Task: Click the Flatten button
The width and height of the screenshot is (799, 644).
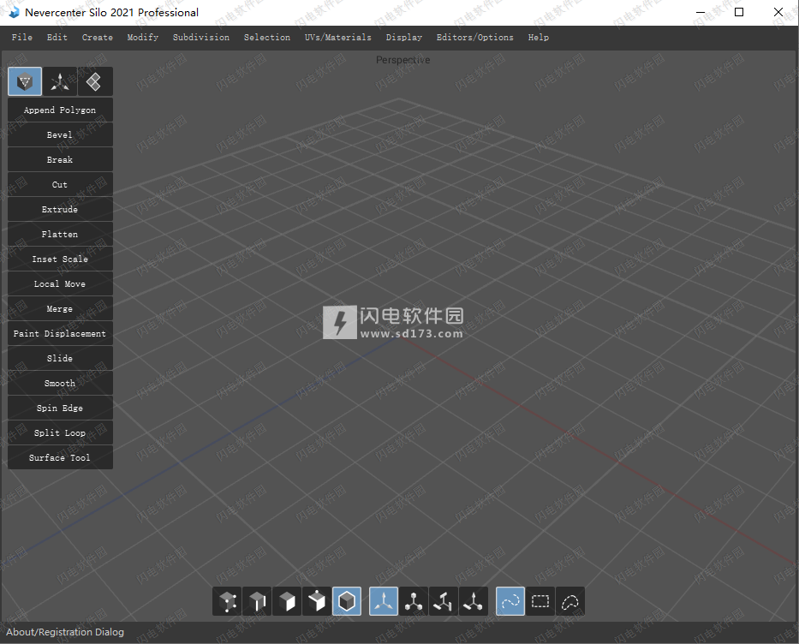Action: (60, 235)
